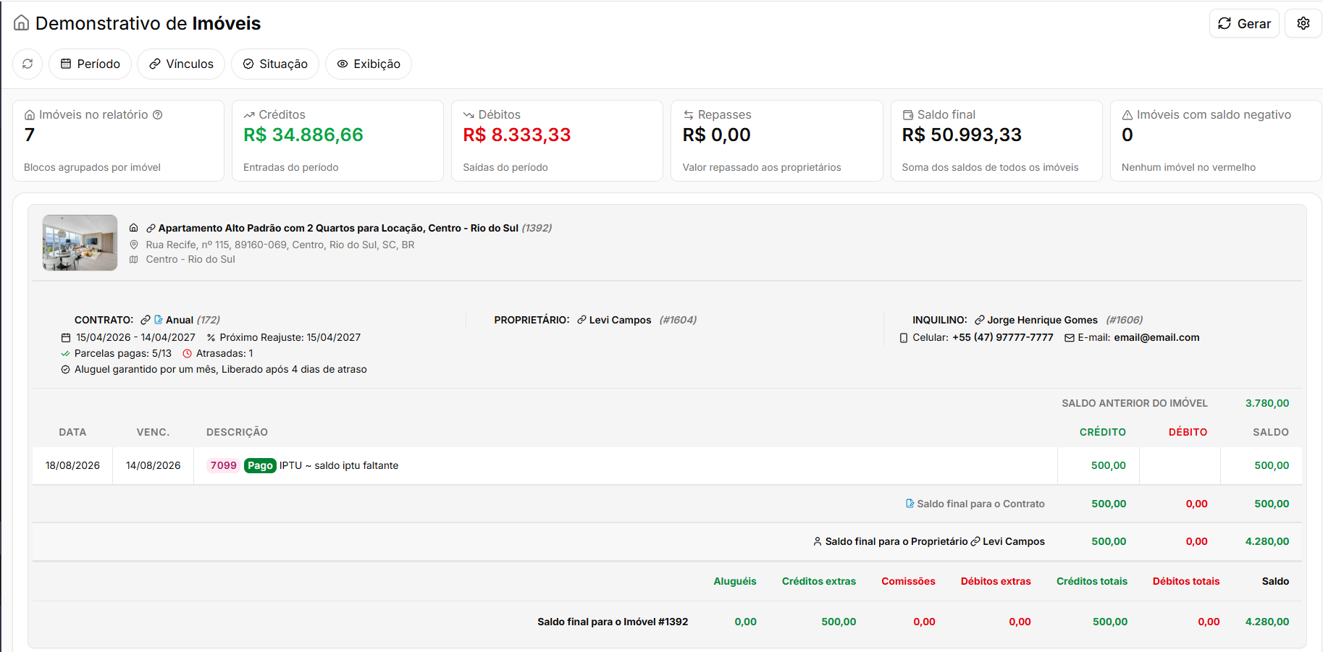Click the refresh icon button beside Período

[28, 64]
